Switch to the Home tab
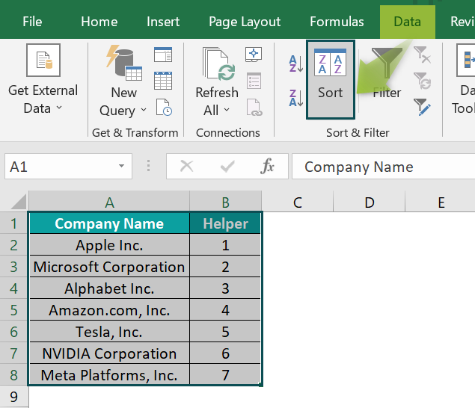475x408 pixels. coord(99,22)
